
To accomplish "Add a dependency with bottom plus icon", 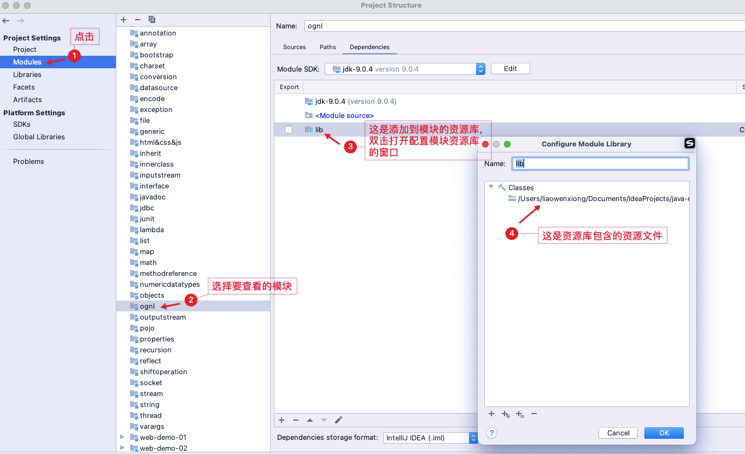I will (x=281, y=420).
